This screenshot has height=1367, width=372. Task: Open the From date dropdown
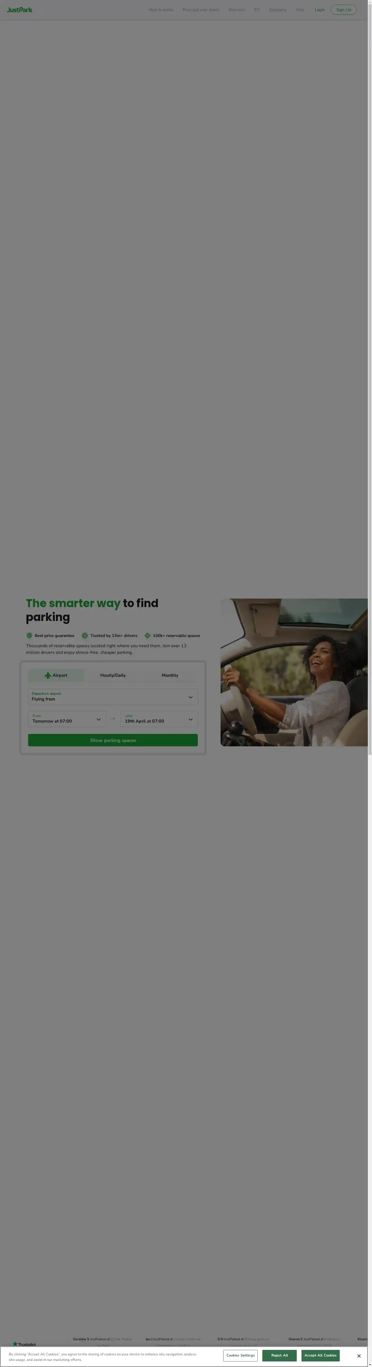tap(67, 719)
